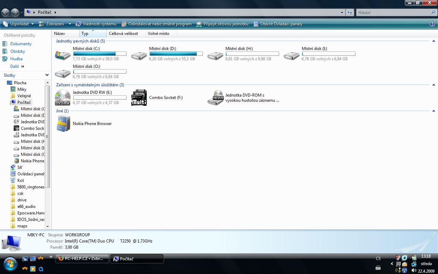Sort by the Typ column header
Screen dimensions: 438x274
(93, 34)
